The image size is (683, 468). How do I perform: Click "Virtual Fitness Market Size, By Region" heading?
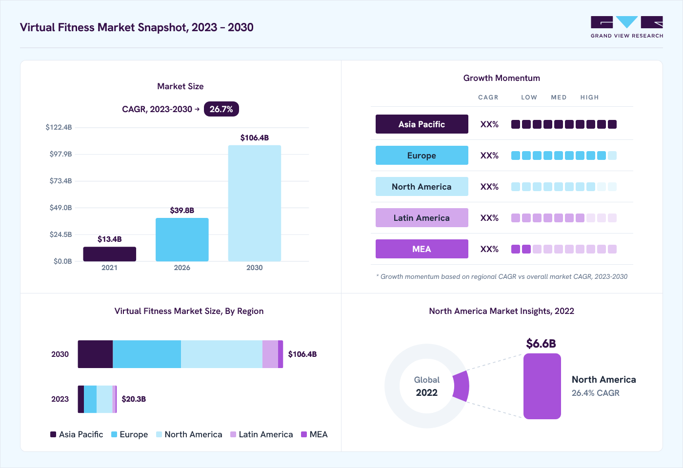coord(189,311)
